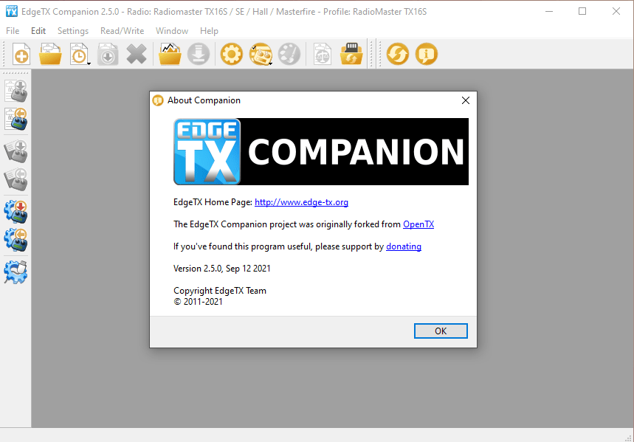Click the view logs folder icon
Image resolution: width=634 pixels, height=442 pixels.
(x=169, y=53)
